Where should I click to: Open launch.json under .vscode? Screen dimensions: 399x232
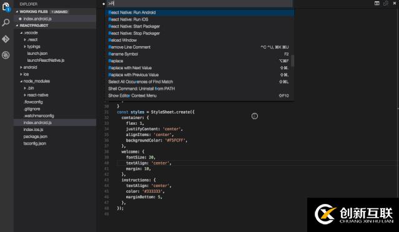[37, 54]
